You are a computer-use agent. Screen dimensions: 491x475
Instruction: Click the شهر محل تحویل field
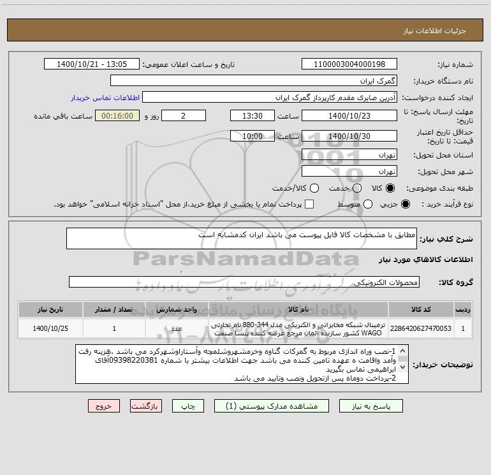349,171
